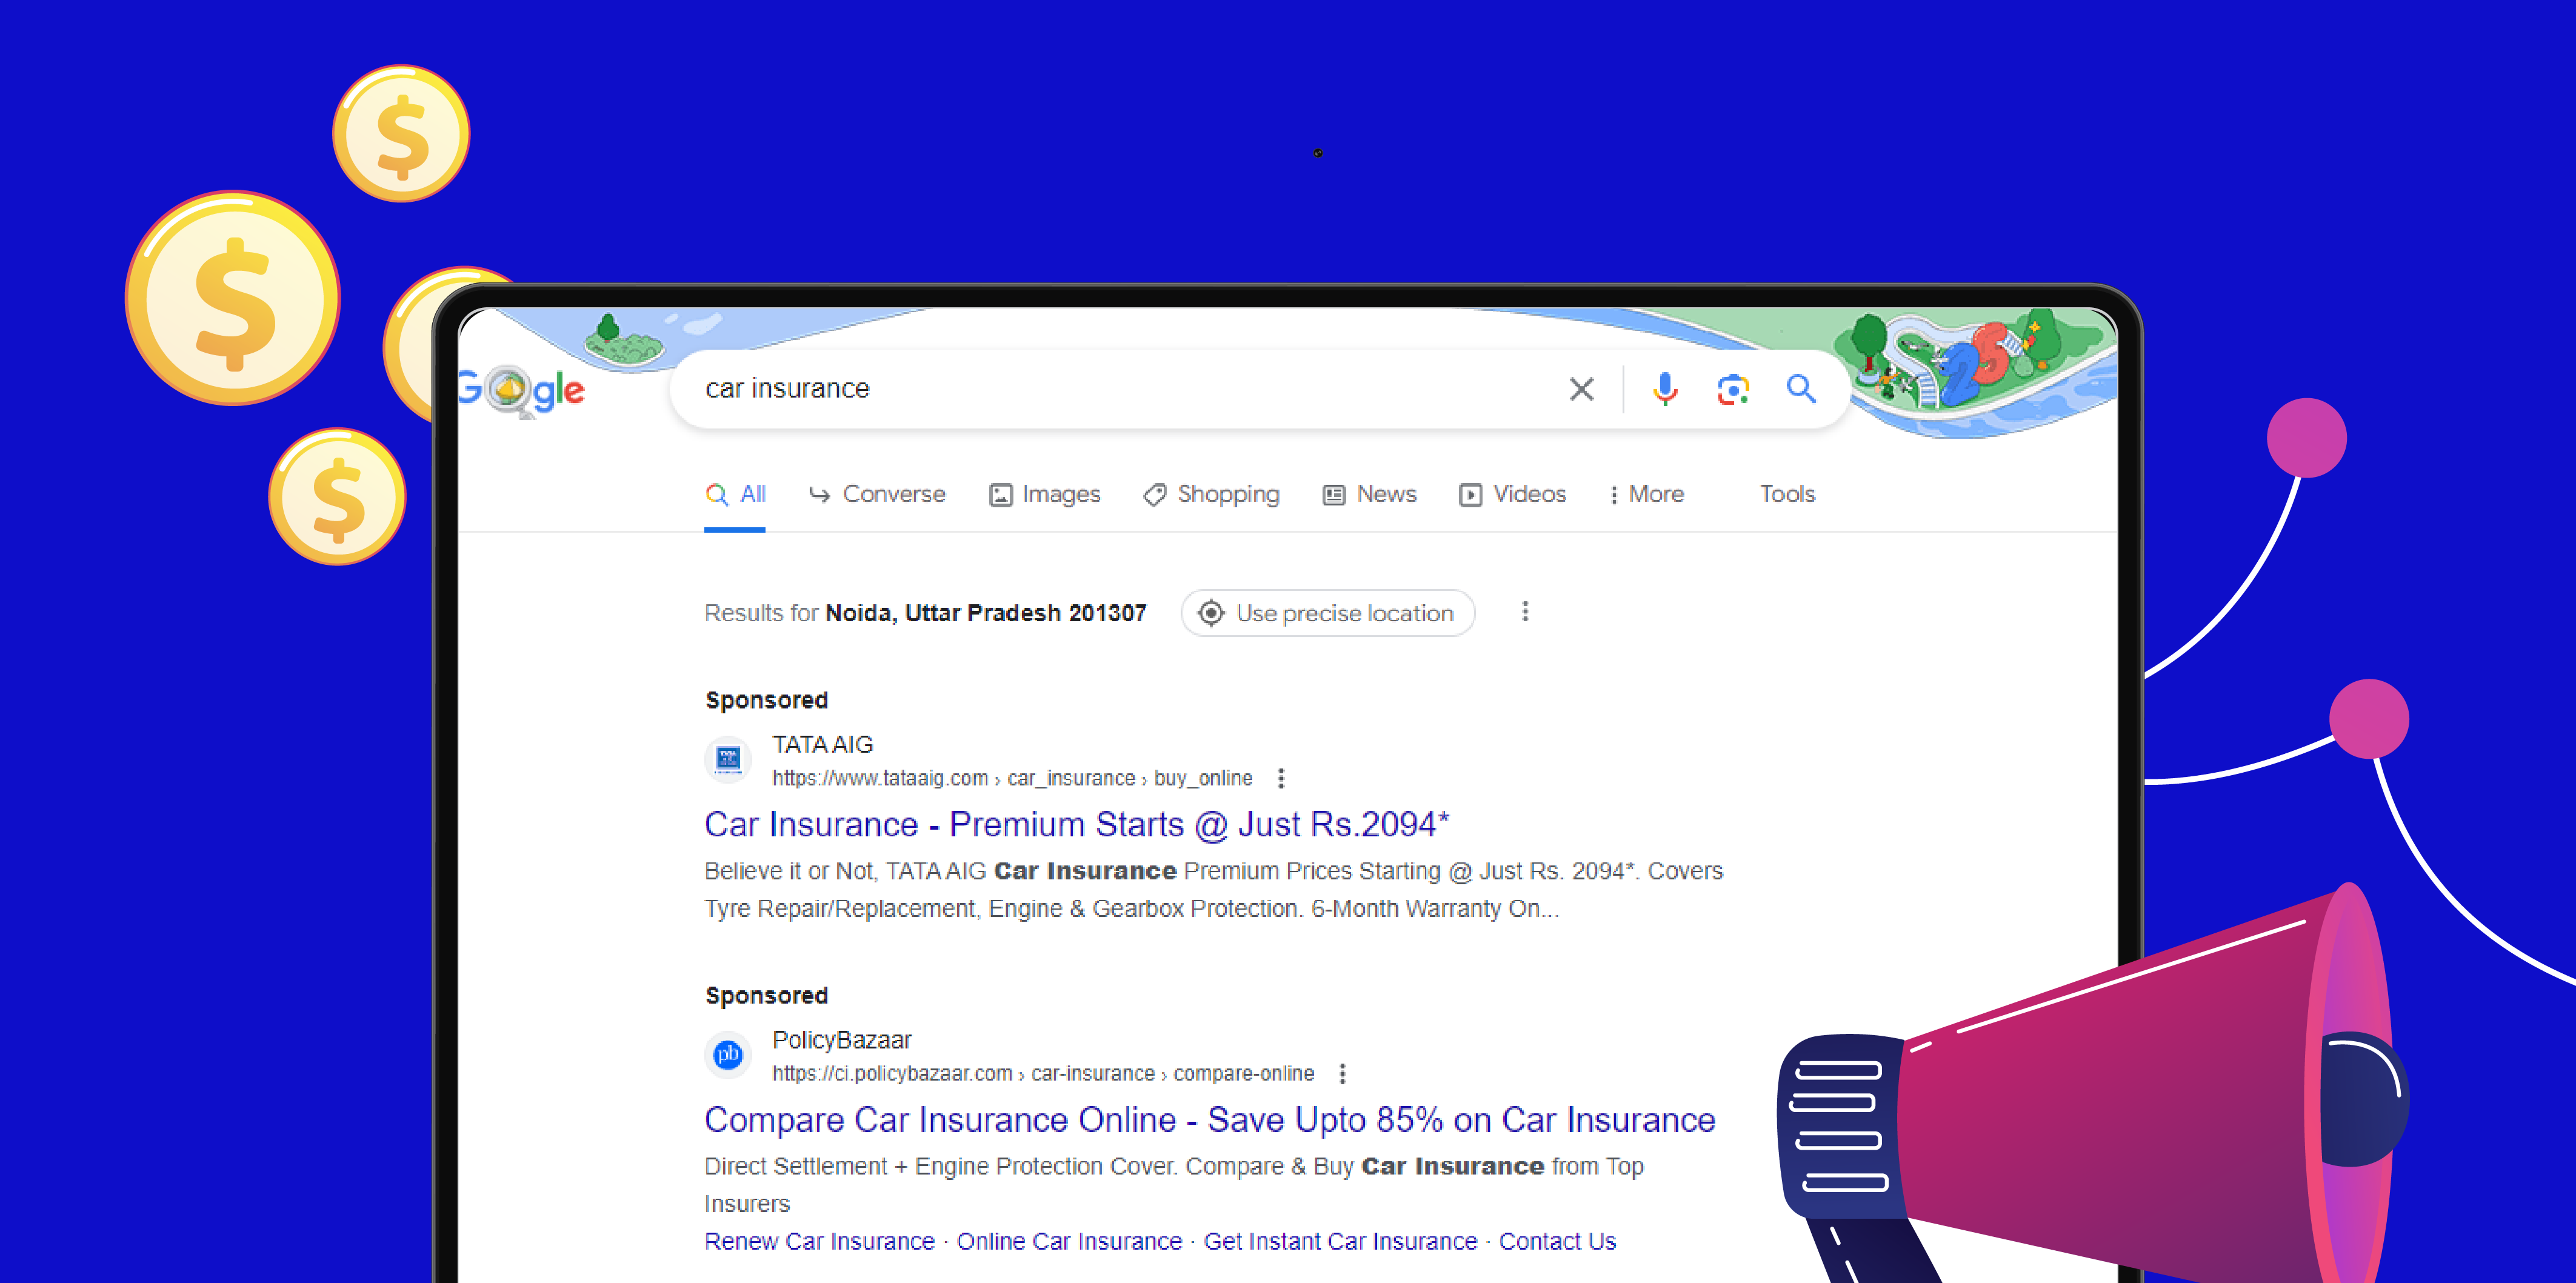Click the Shopping tag icon

click(x=1155, y=495)
